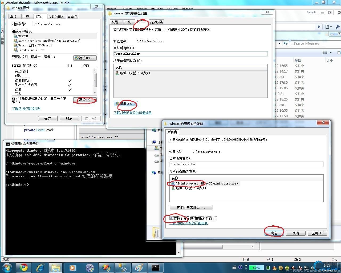
Task: Confirm with 确定 in front owner dialog
Action: pos(274,233)
